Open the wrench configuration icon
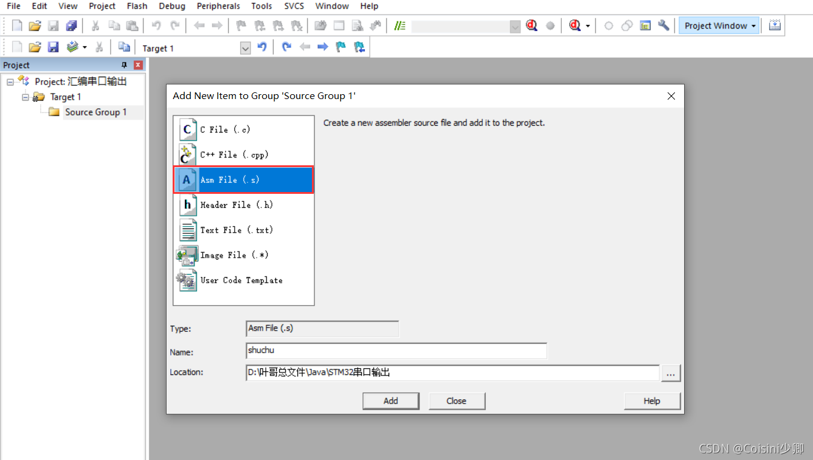This screenshot has height=460, width=813. pos(663,26)
